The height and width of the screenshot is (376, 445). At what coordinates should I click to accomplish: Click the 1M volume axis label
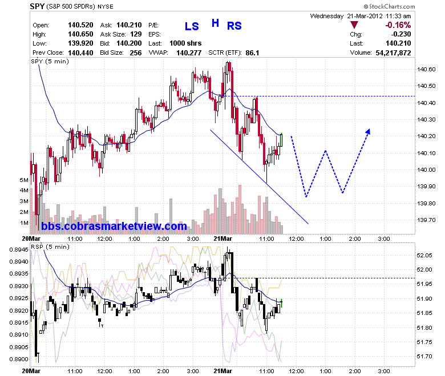[x=24, y=223]
